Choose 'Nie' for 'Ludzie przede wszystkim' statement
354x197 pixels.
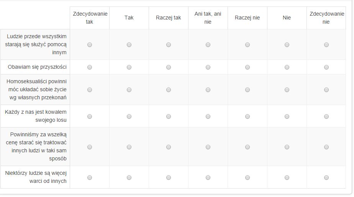[x=287, y=45]
